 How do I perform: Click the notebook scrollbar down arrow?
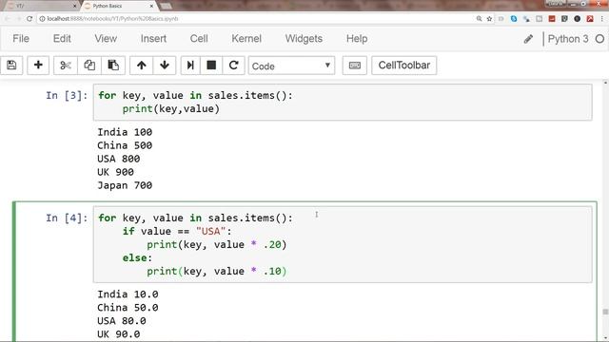point(605,338)
